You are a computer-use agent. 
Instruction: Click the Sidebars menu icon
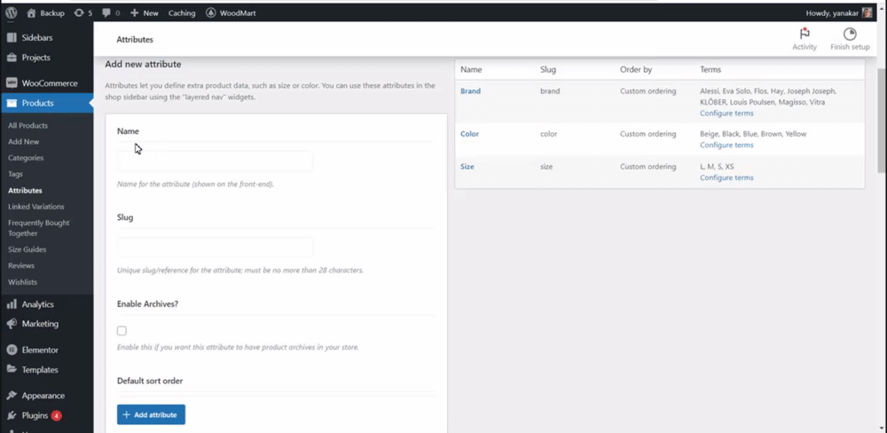(12, 37)
